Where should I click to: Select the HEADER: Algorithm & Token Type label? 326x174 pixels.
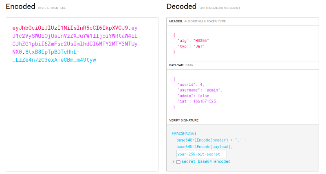[x=197, y=21]
